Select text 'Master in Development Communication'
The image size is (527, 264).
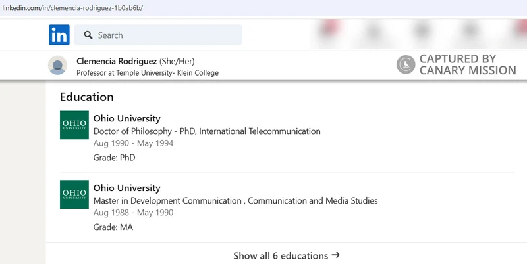click(x=167, y=201)
